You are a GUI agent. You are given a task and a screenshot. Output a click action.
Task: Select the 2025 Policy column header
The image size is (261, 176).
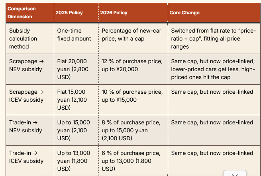point(69,13)
